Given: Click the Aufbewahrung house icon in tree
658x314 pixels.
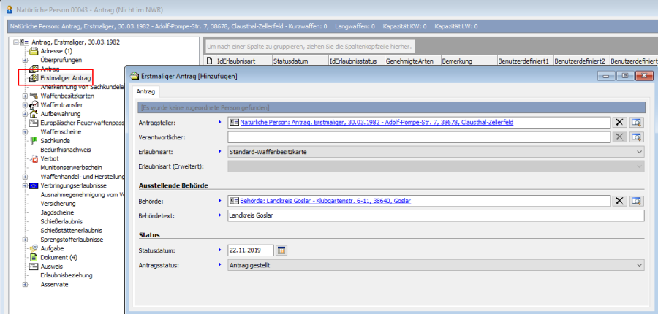Looking at the screenshot, I should click(x=34, y=114).
